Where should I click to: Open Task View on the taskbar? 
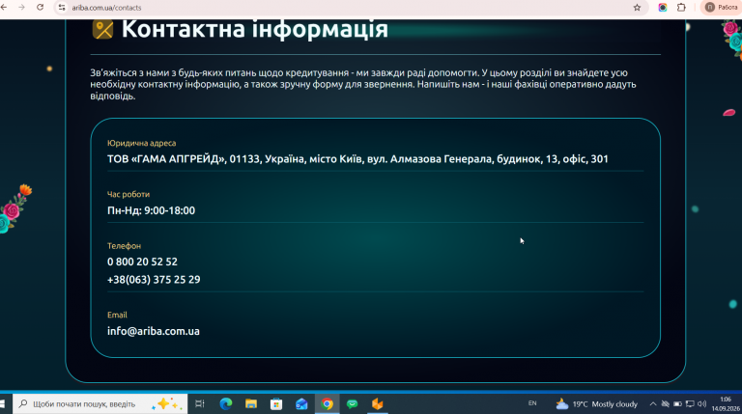point(200,404)
